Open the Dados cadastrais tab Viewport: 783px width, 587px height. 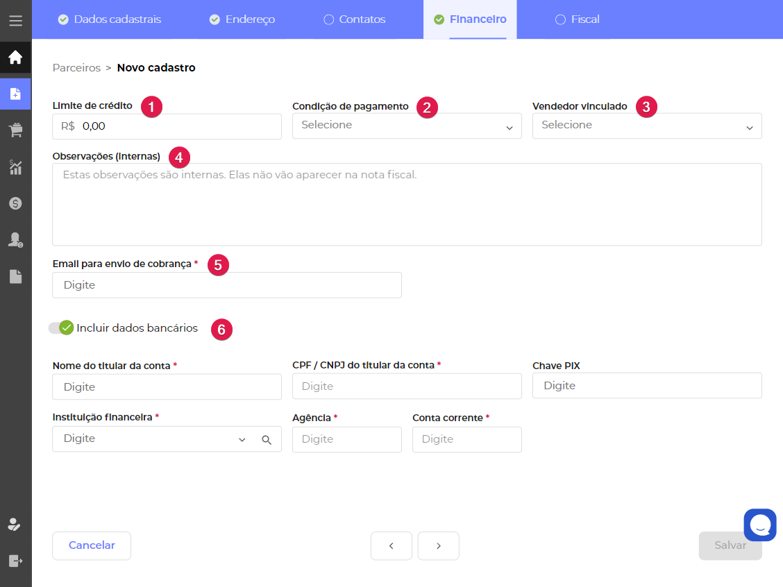point(110,19)
